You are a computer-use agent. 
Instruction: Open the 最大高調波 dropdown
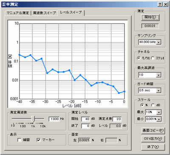(x=159, y=75)
